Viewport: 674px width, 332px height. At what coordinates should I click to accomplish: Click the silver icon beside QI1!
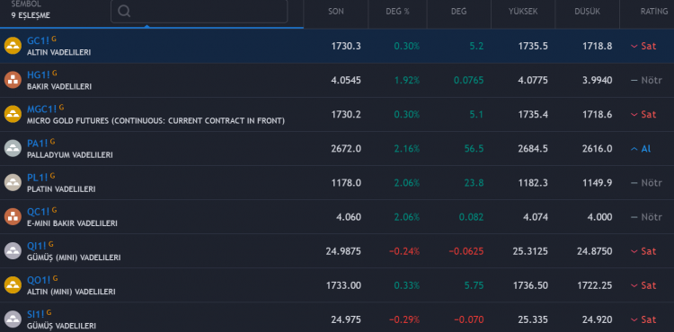(13, 251)
